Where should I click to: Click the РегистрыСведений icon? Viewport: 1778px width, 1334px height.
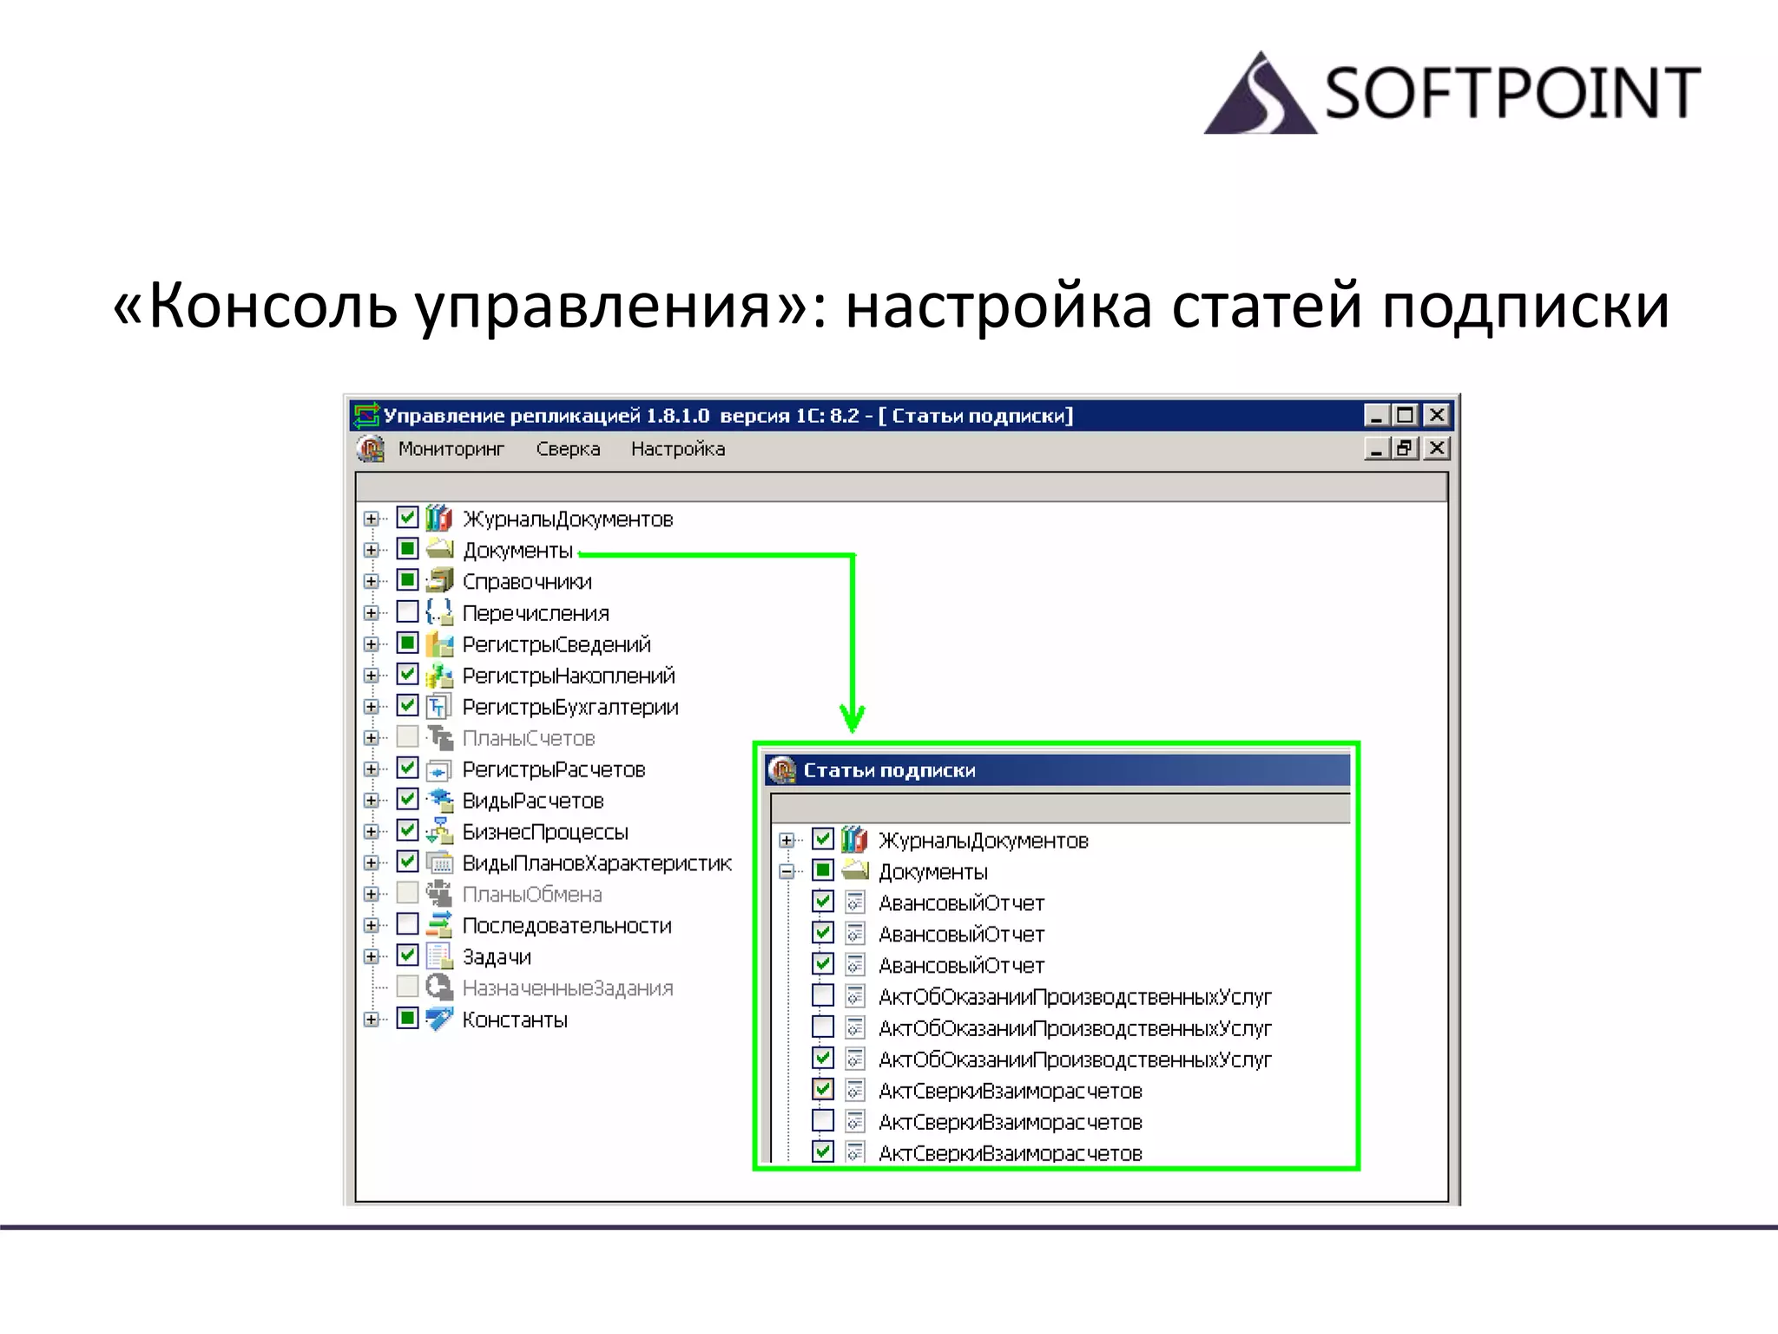pos(439,644)
